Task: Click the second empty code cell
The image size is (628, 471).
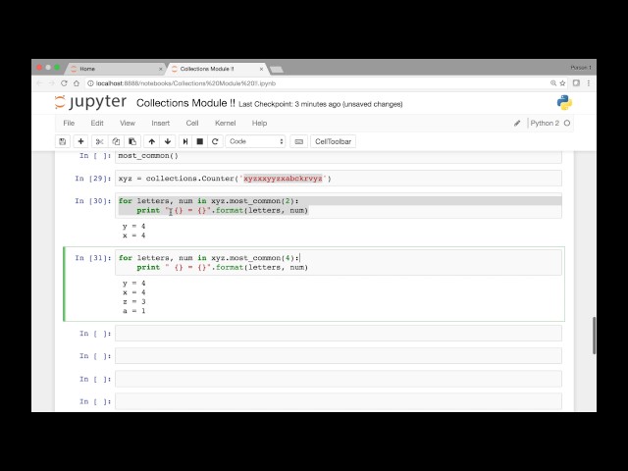Action: 339,355
